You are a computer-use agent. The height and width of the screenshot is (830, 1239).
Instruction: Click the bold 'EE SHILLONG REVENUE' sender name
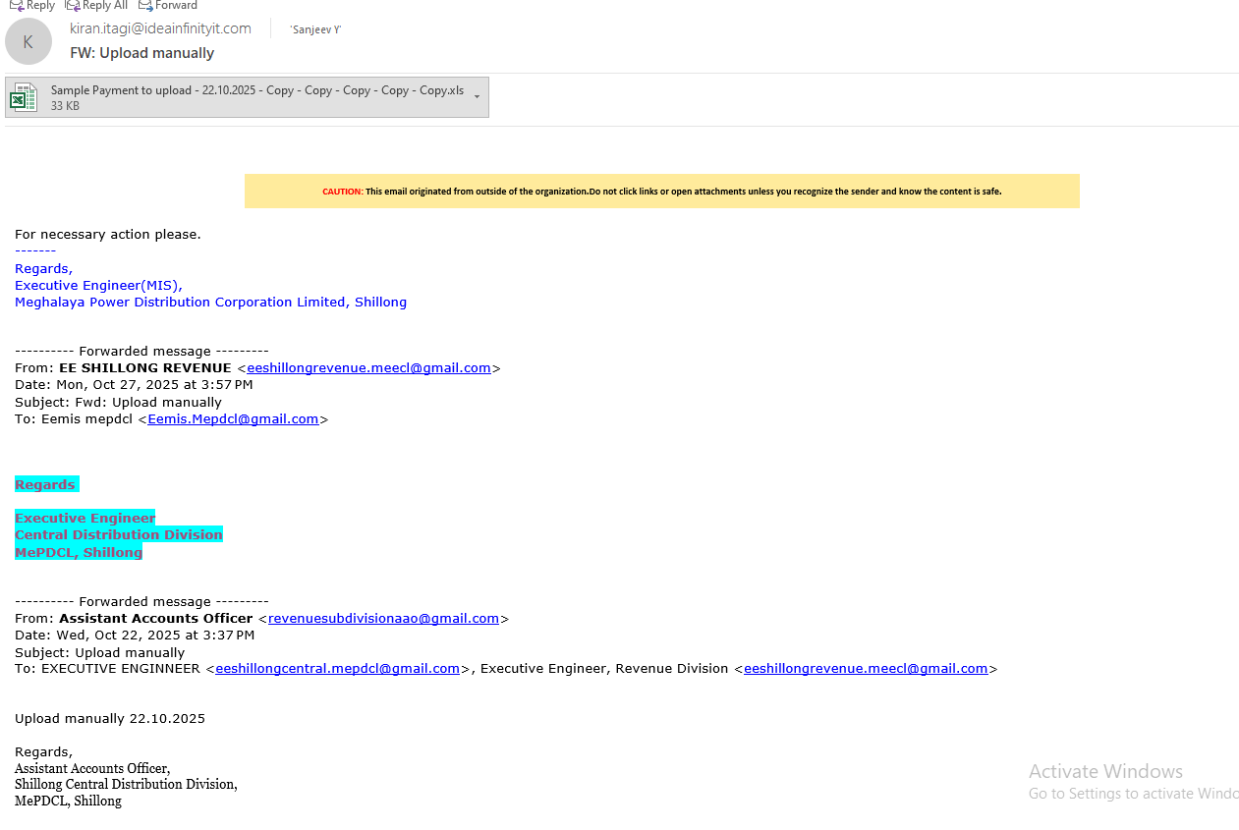coord(145,367)
